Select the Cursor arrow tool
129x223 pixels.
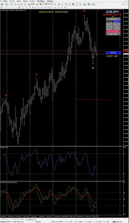(2, 7)
